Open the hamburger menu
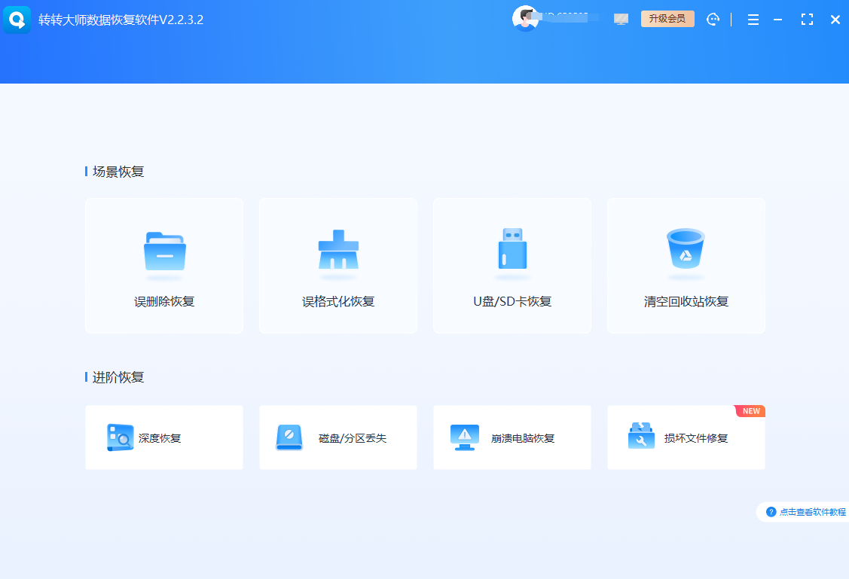Screen dimensions: 849x579 753,20
